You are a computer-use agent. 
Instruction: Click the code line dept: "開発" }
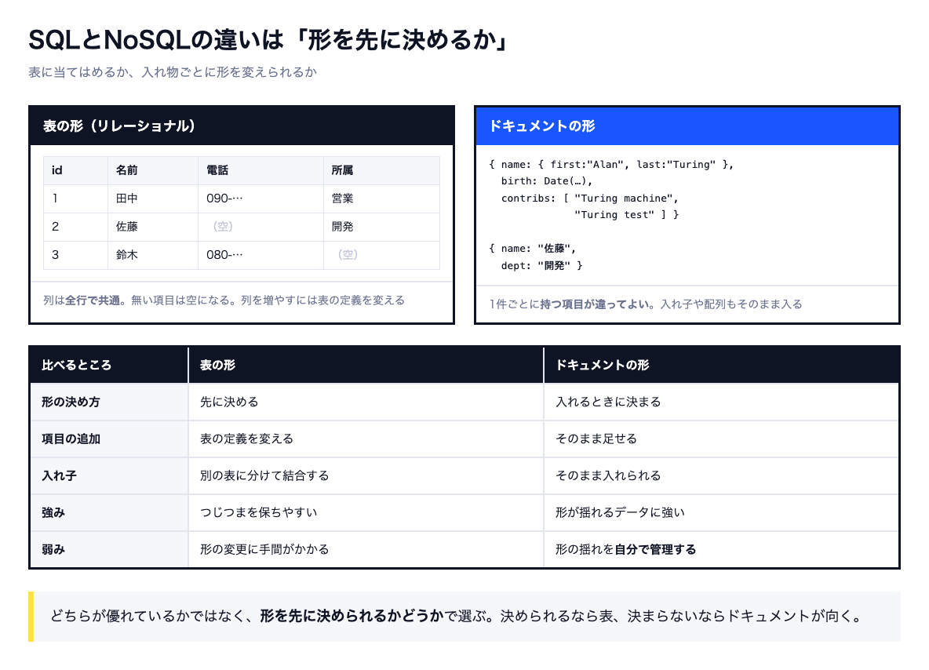point(541,266)
